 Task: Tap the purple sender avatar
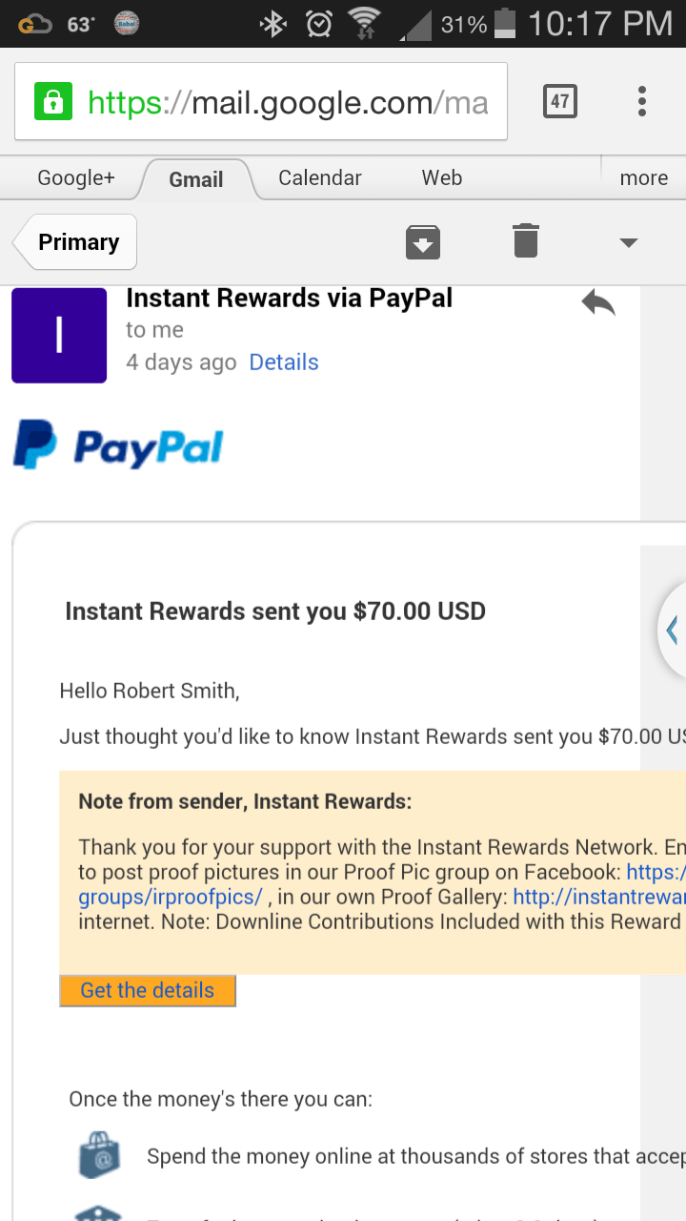59,336
